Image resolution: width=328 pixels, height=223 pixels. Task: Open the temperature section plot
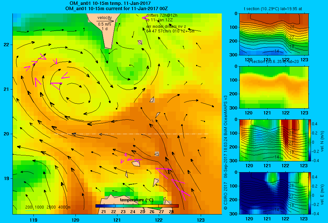[x=274, y=34]
